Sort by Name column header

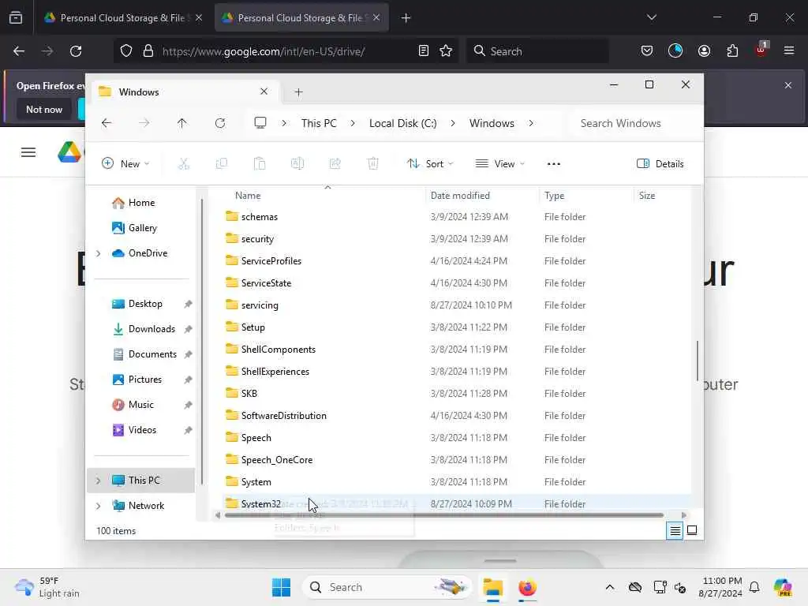point(248,196)
